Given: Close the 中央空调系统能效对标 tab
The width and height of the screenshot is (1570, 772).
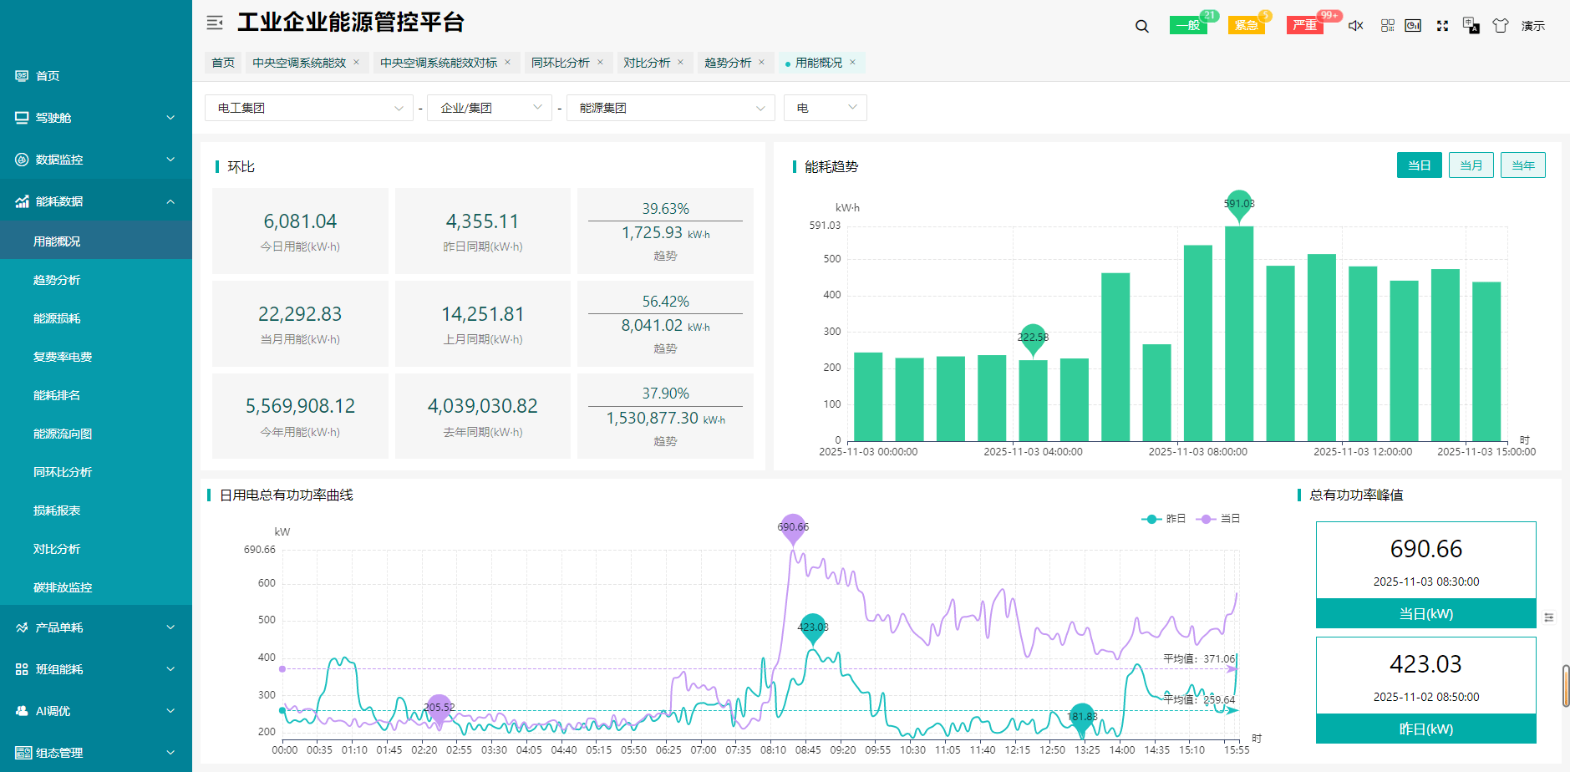Looking at the screenshot, I should click(x=507, y=63).
